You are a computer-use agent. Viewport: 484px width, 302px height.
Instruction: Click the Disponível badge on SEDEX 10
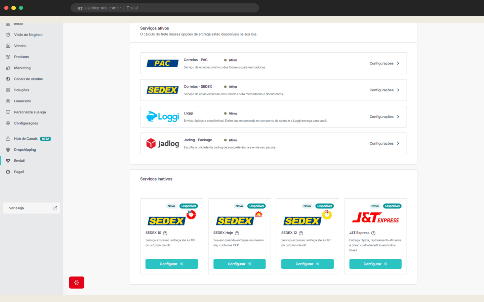(x=189, y=206)
